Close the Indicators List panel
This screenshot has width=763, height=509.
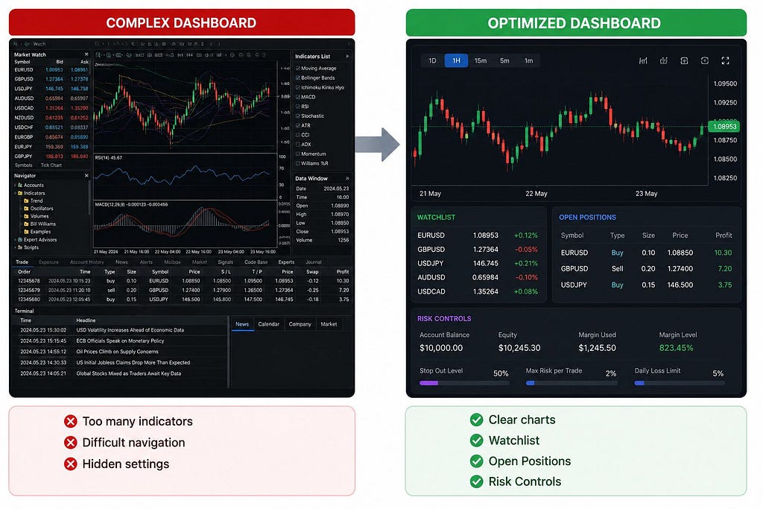click(347, 57)
